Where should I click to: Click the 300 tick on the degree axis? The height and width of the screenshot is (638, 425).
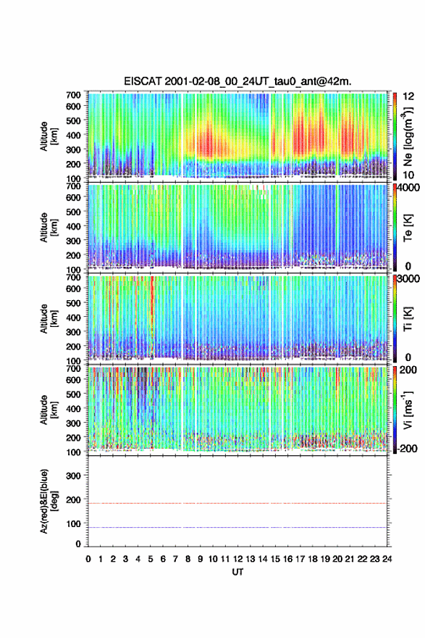pyautogui.click(x=73, y=476)
